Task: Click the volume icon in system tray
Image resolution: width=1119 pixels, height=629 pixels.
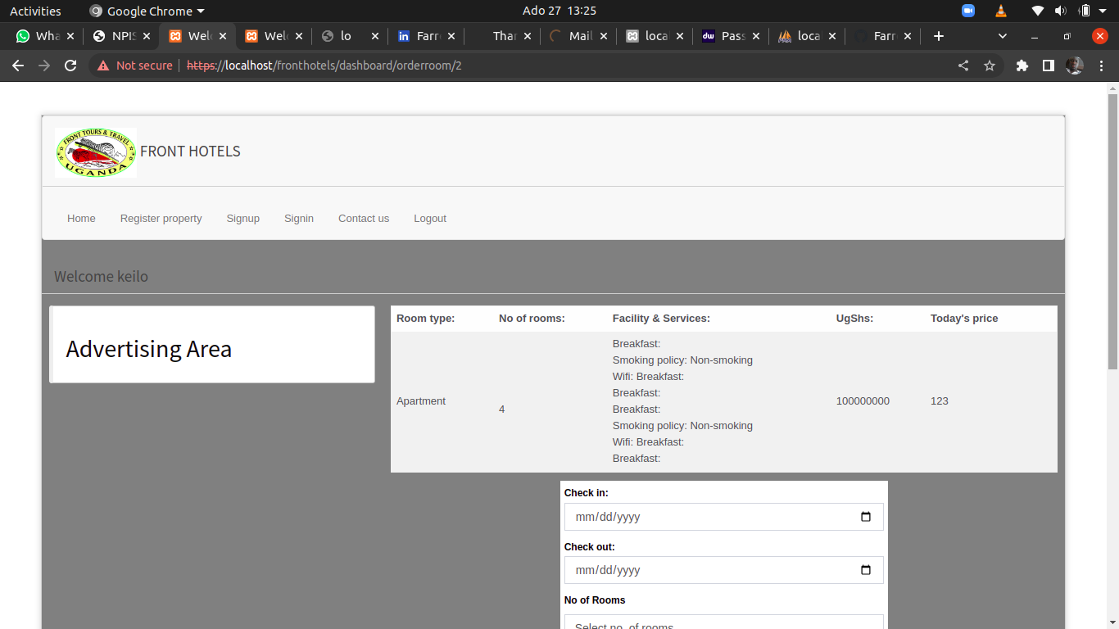Action: tap(1062, 11)
